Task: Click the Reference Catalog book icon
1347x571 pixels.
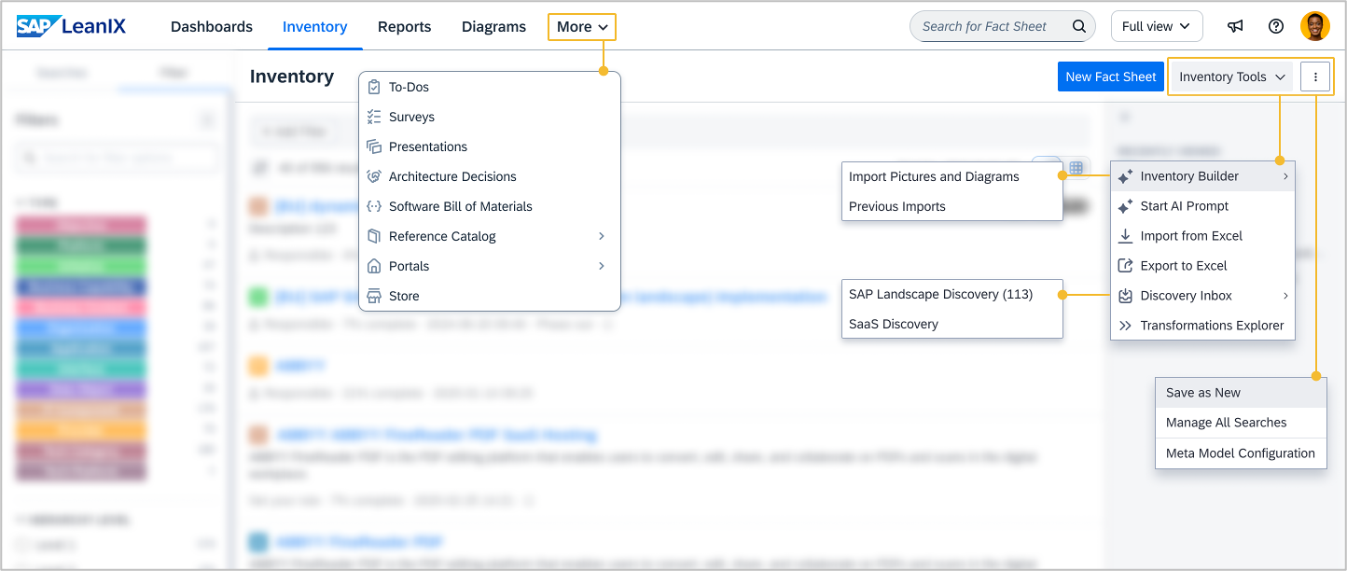Action: click(x=374, y=236)
